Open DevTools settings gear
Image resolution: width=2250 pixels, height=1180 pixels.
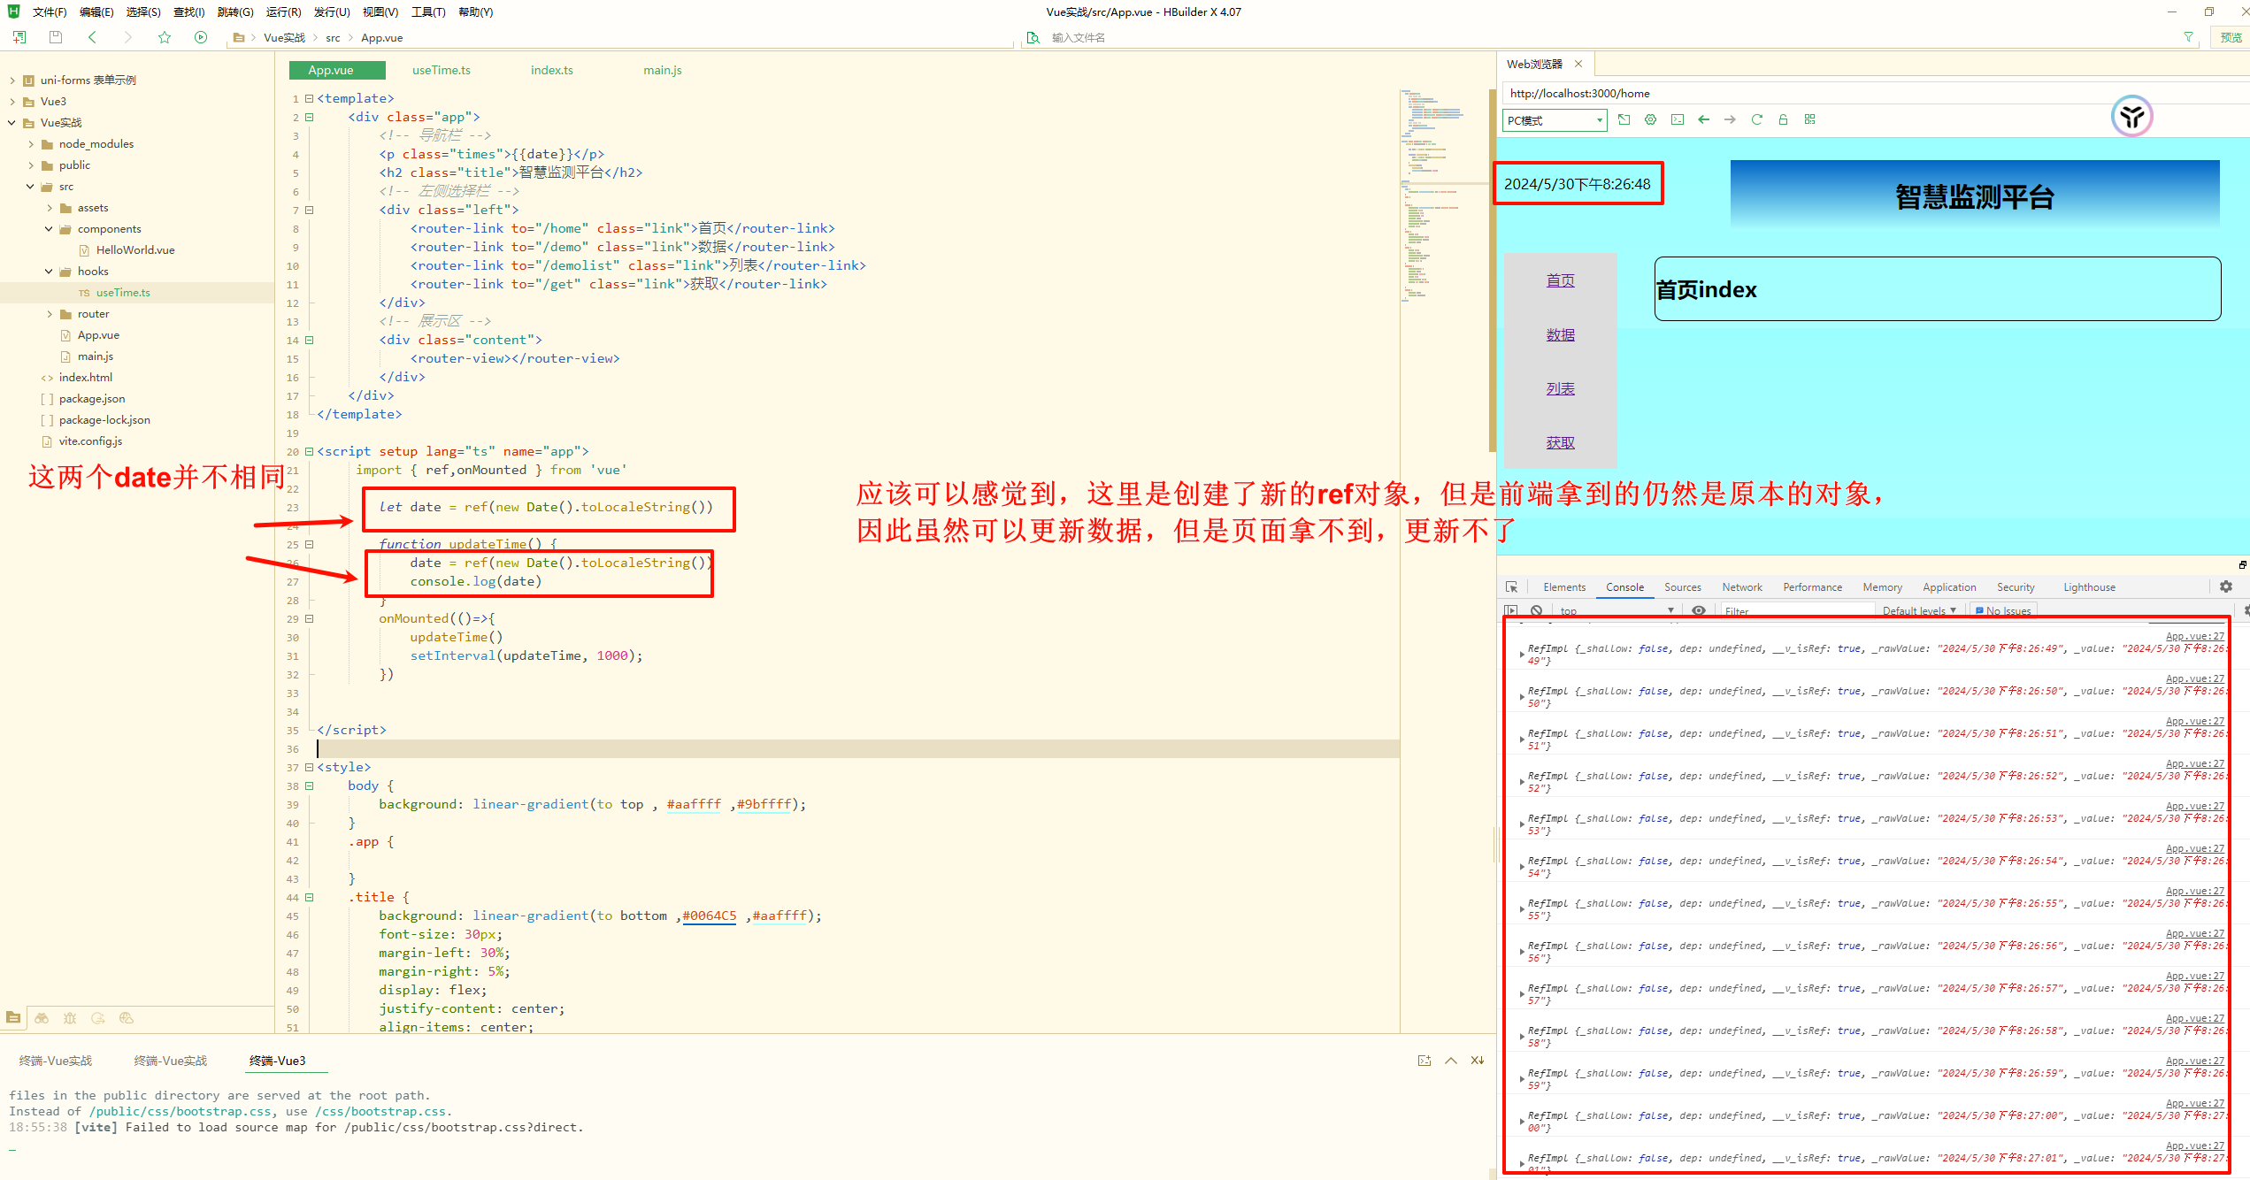2226,586
